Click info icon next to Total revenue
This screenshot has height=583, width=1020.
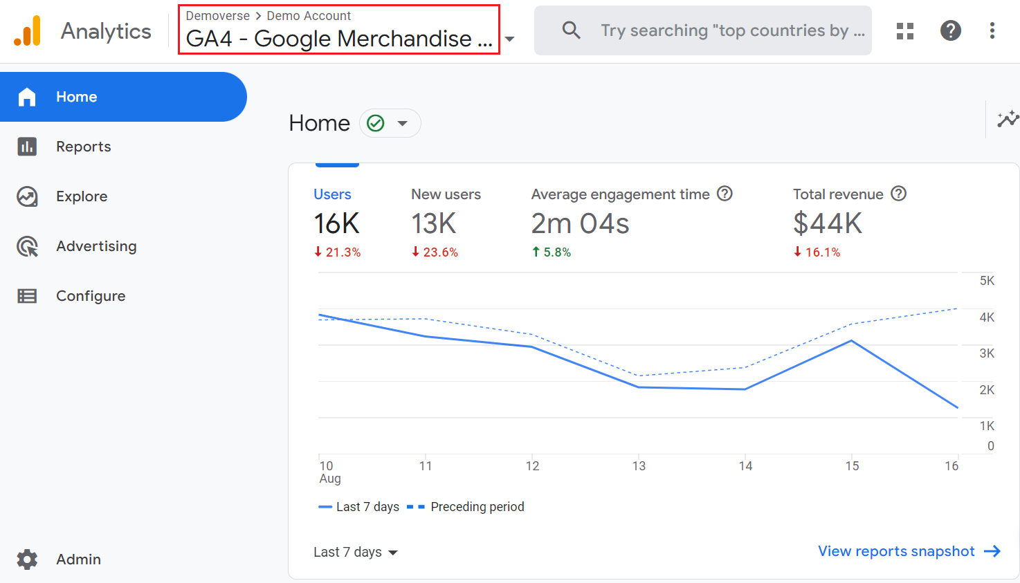898,194
